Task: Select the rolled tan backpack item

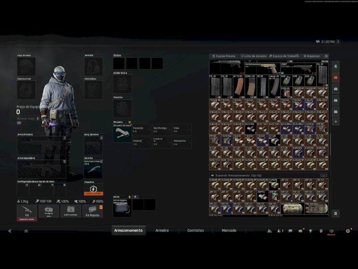Action: click(x=293, y=208)
